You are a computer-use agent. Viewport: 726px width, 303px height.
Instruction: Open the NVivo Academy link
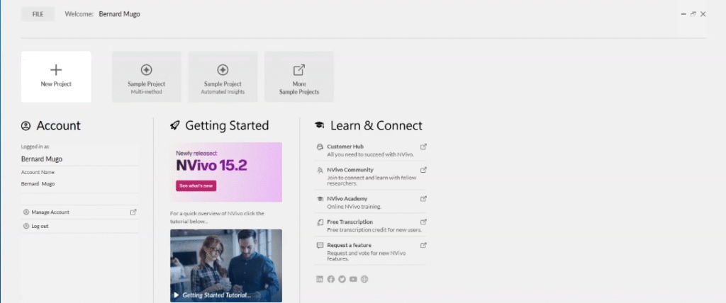coord(347,199)
